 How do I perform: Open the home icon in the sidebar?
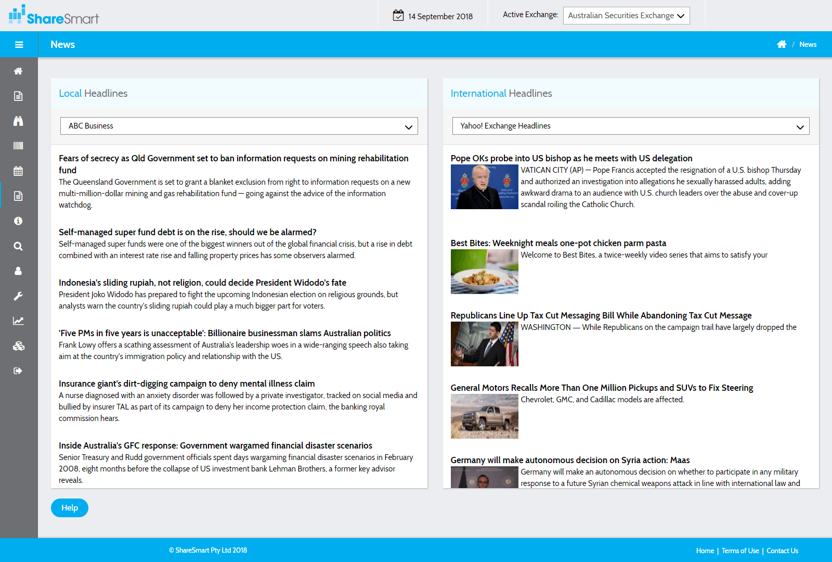(x=18, y=71)
